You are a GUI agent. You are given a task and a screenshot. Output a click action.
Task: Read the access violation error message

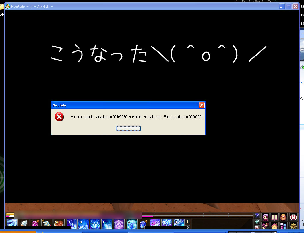pos(137,117)
